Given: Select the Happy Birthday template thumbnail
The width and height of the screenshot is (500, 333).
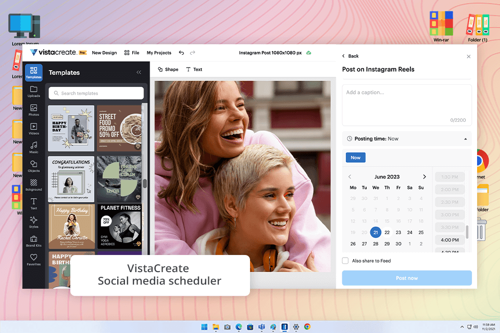Looking at the screenshot, I should click(71, 128).
